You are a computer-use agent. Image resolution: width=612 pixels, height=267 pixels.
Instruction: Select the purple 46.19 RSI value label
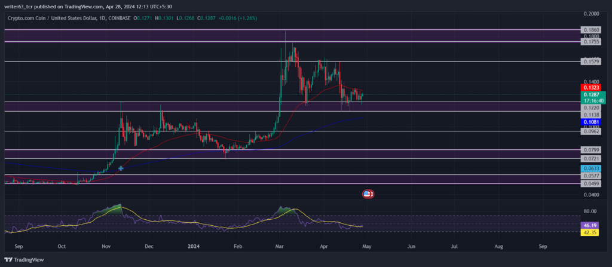[x=590, y=226]
